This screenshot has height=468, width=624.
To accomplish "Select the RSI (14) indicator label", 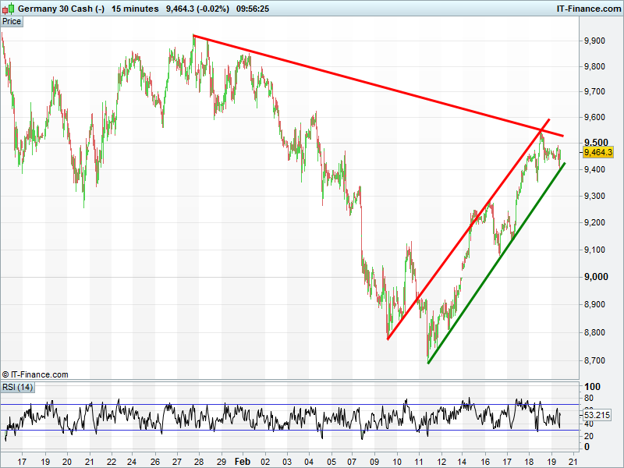I will pos(18,387).
